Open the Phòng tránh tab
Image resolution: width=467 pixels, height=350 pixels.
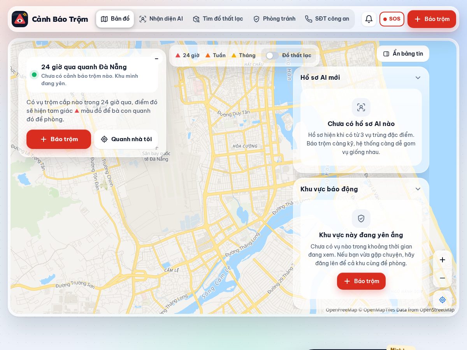coord(274,19)
